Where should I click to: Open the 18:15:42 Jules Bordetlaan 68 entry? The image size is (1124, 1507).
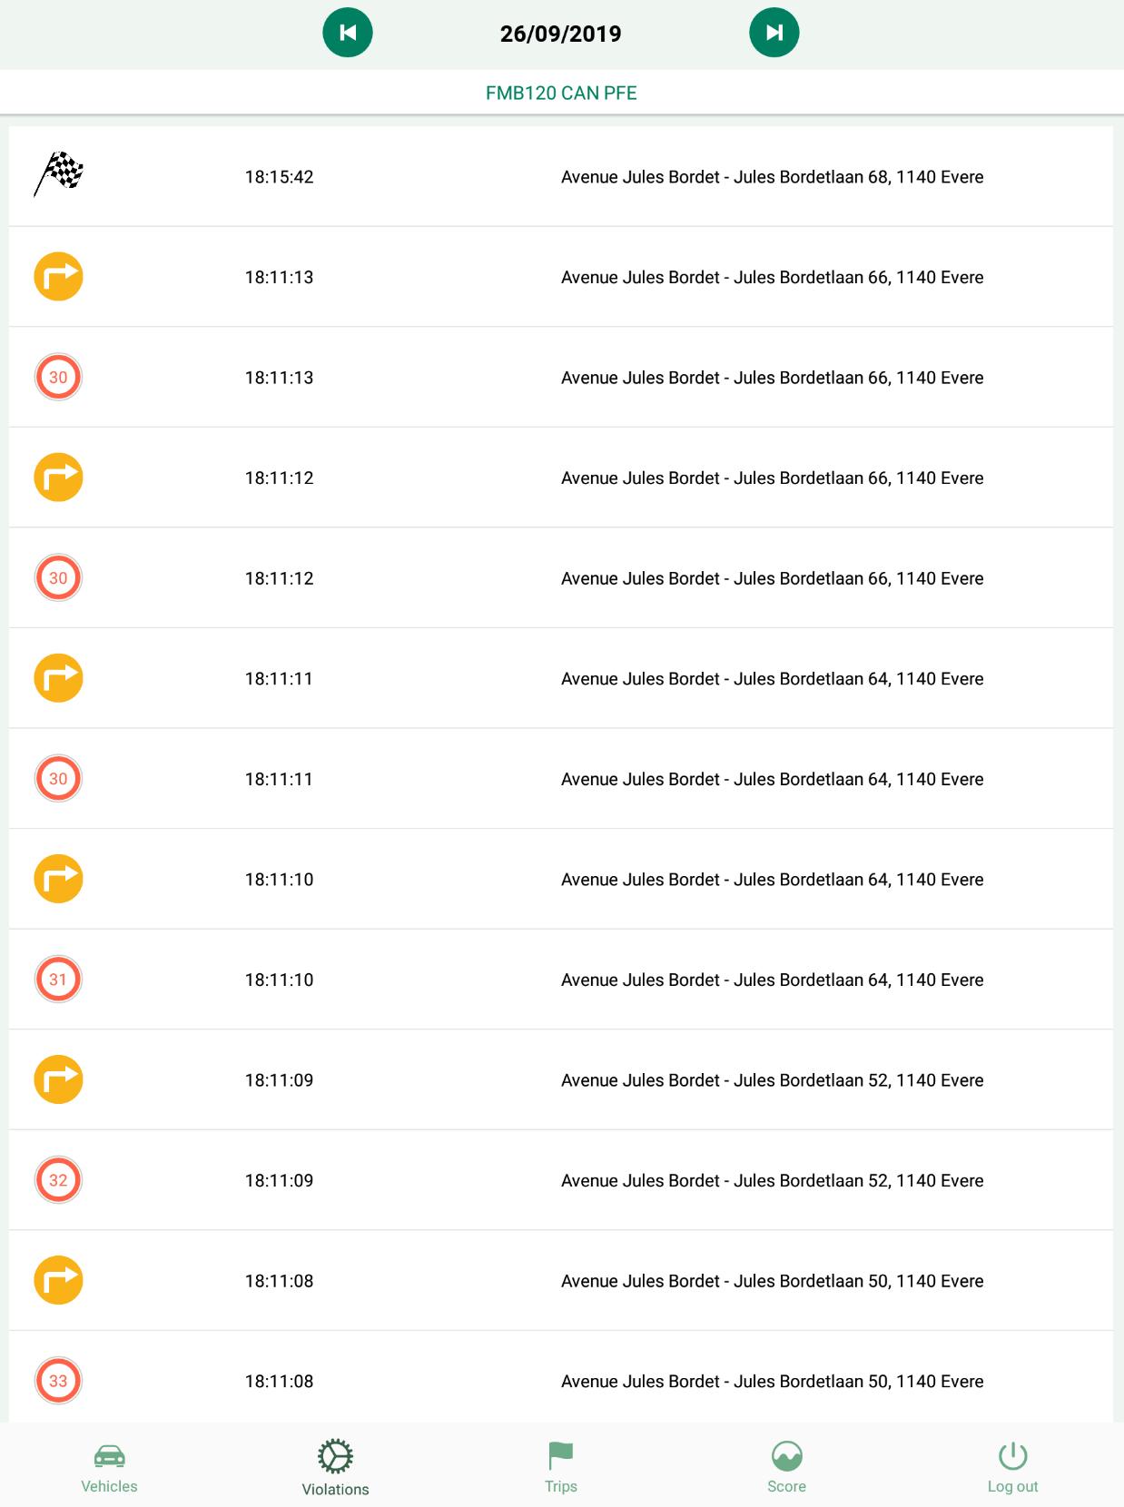click(x=561, y=176)
